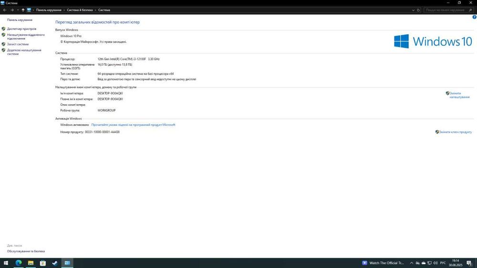Viewport: 477px width, 268px height.
Task: Go up one level with the up arrow
Action: click(x=23, y=10)
